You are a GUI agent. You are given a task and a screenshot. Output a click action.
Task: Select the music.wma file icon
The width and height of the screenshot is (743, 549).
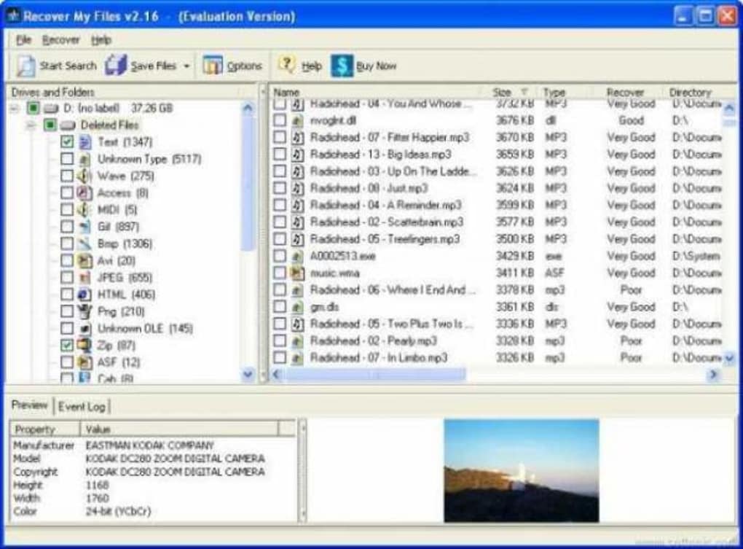tap(294, 273)
